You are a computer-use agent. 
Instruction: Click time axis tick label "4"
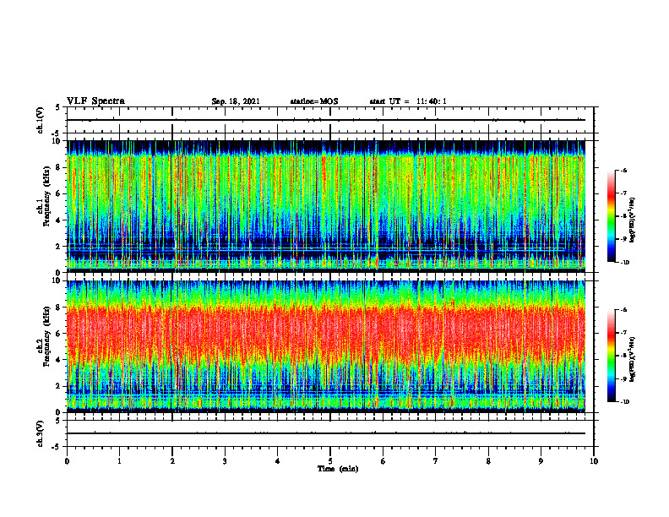(278, 461)
